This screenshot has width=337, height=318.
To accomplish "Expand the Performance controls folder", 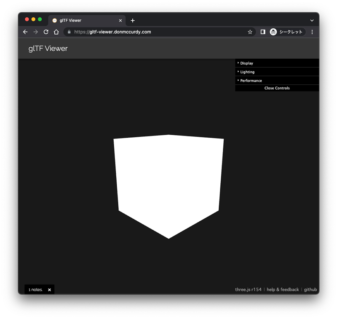I will (277, 80).
